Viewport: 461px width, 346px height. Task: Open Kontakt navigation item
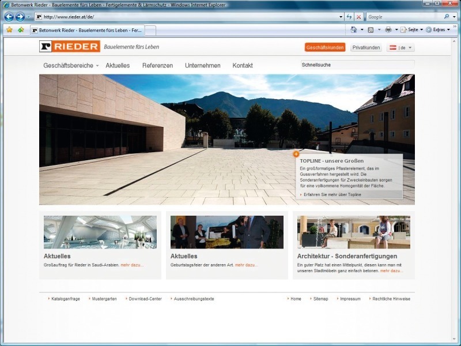coord(243,65)
